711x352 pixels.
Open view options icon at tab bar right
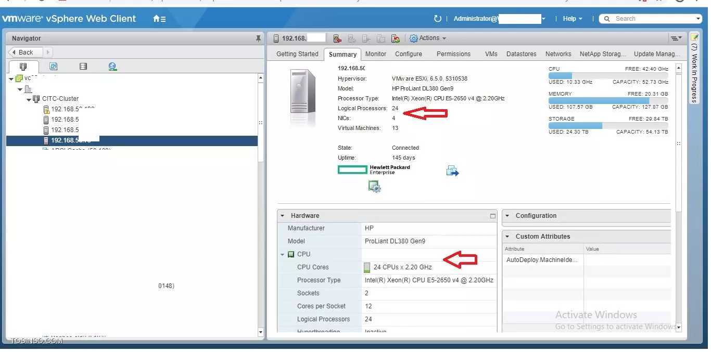pos(676,38)
